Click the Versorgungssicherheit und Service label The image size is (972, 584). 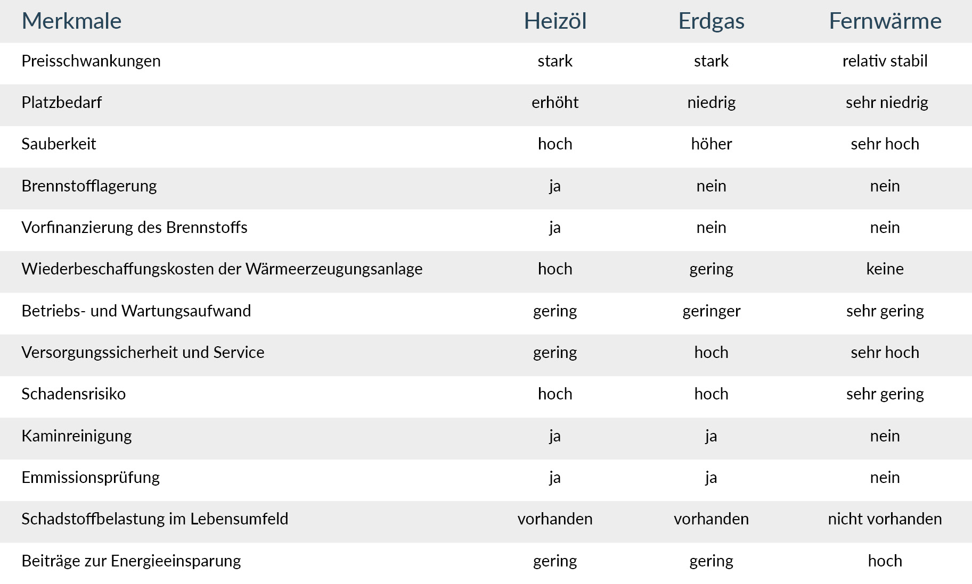143,353
